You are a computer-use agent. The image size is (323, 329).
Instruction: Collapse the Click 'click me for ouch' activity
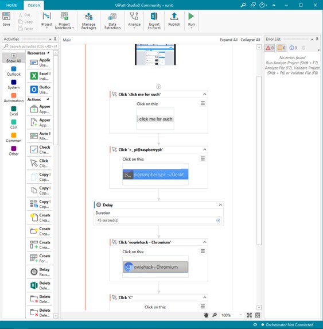(205, 94)
